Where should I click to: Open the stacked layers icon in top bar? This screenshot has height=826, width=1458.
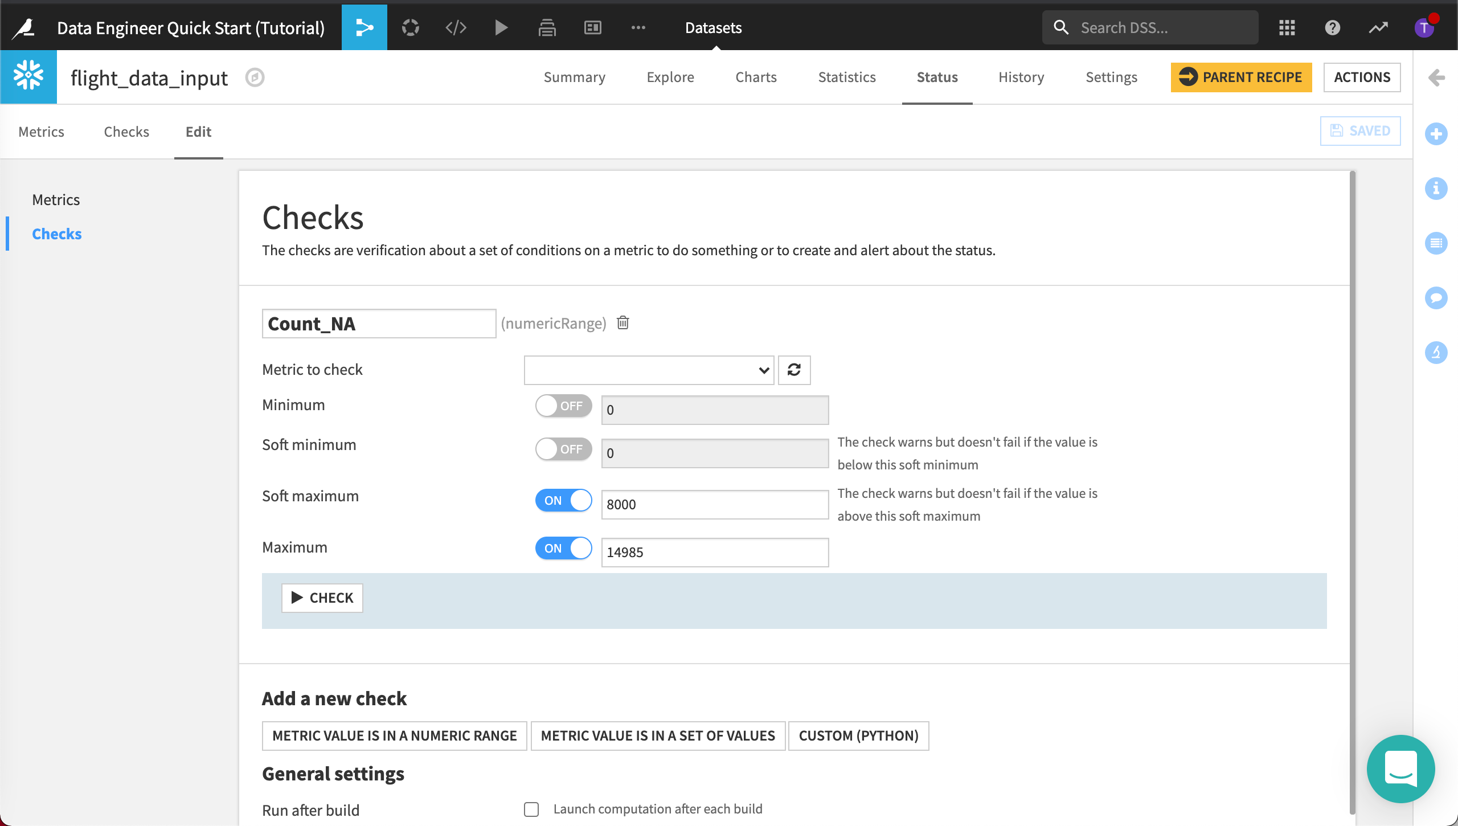click(547, 27)
